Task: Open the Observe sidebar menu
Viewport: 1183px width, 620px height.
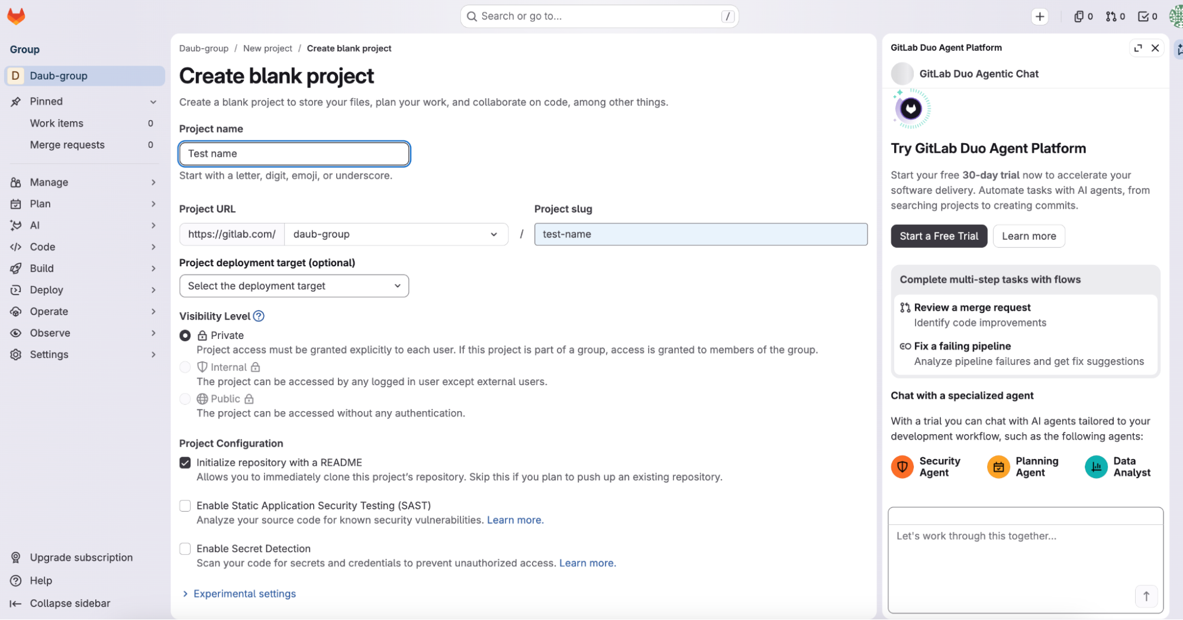Action: click(x=85, y=333)
